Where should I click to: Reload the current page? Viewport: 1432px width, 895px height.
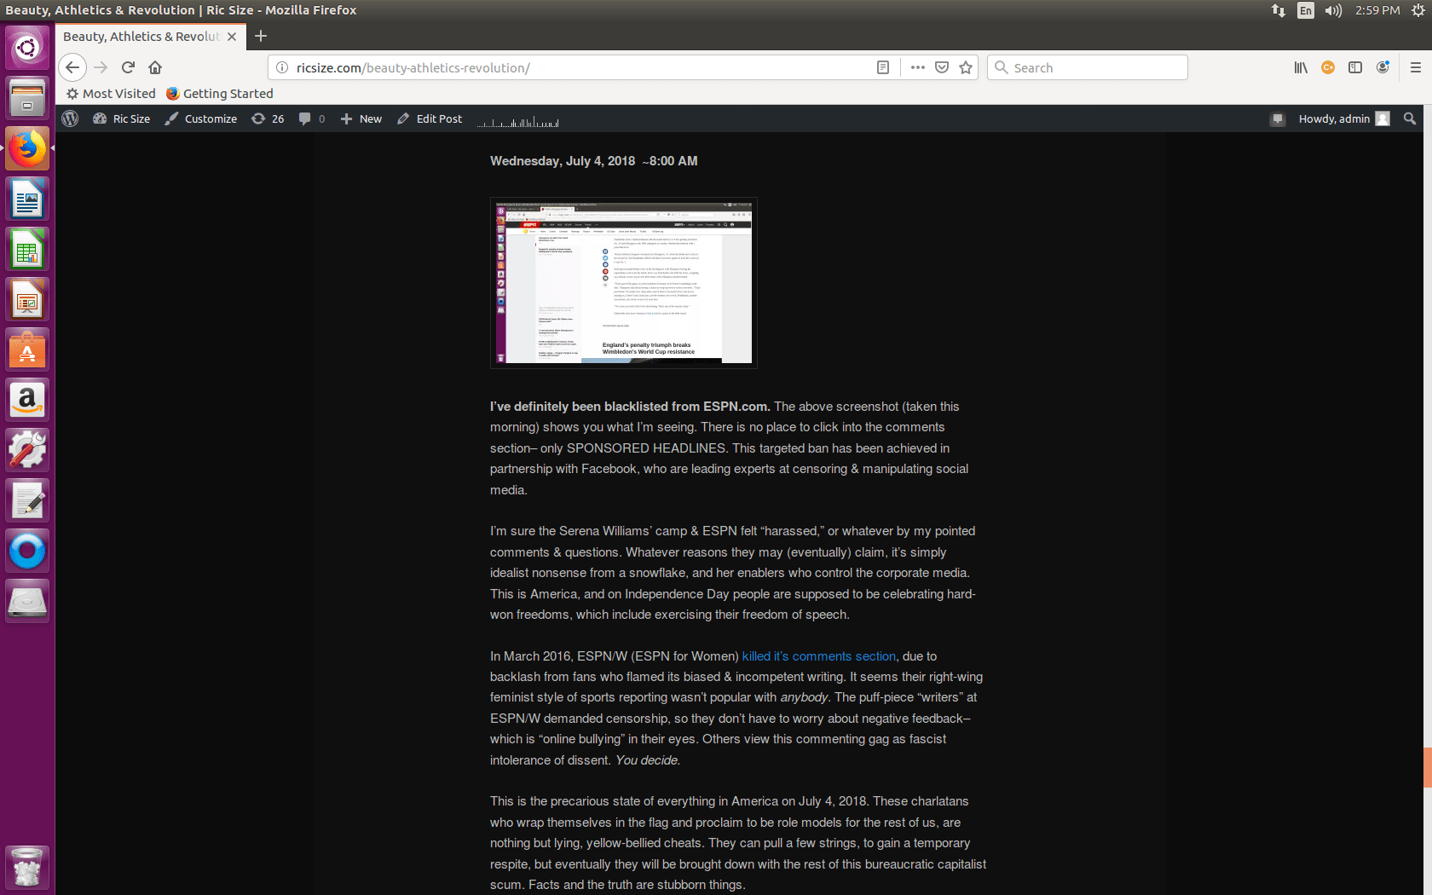pyautogui.click(x=128, y=67)
